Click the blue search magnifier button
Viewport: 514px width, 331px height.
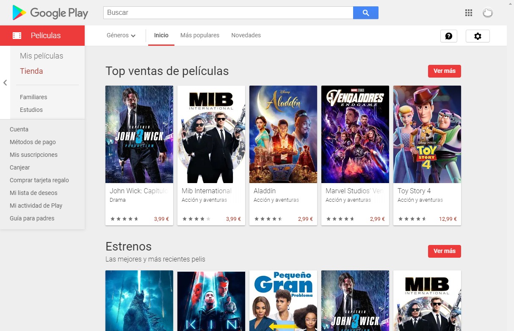(366, 13)
